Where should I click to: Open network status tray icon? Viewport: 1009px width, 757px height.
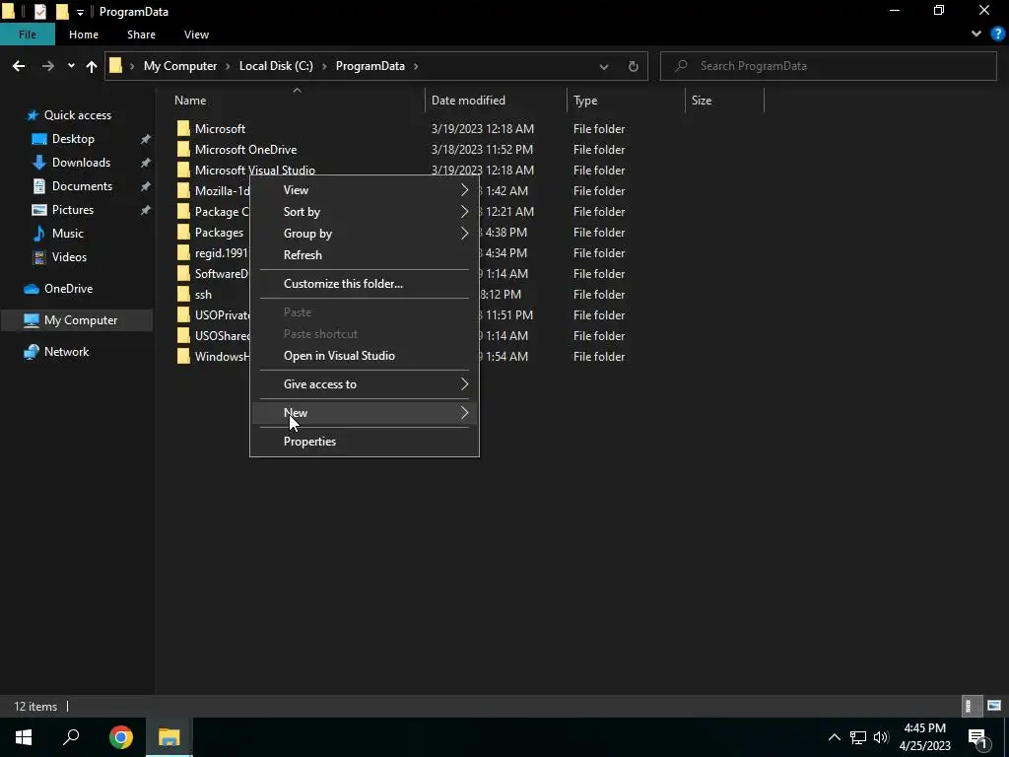(858, 737)
